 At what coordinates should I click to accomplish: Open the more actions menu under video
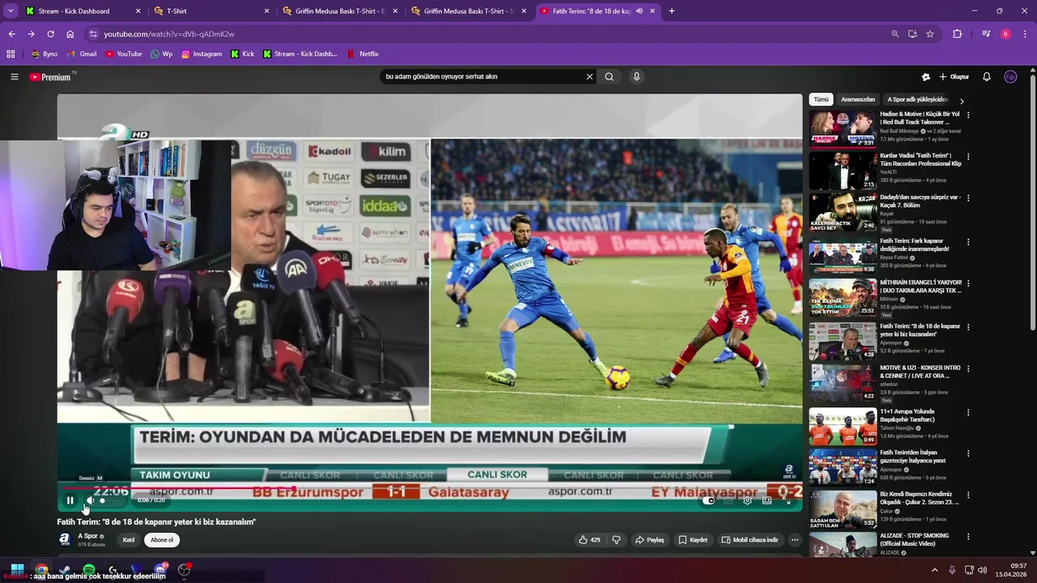click(795, 540)
